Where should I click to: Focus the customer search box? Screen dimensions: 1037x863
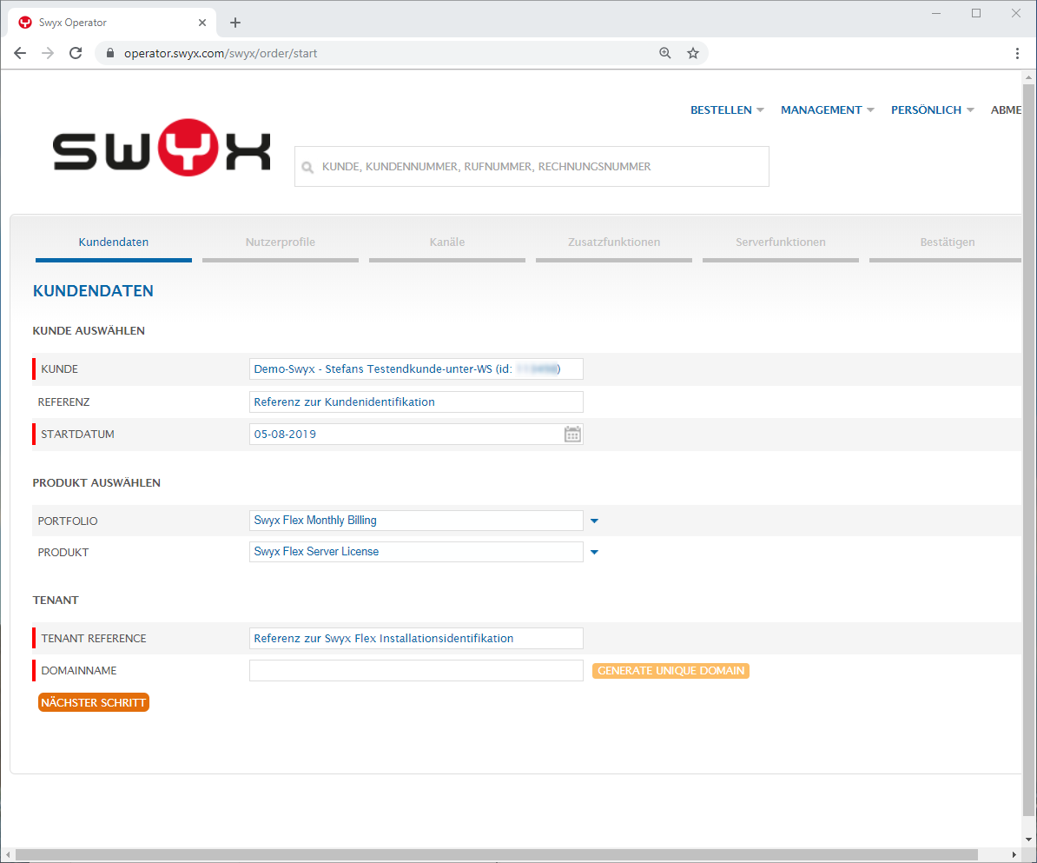(x=532, y=166)
